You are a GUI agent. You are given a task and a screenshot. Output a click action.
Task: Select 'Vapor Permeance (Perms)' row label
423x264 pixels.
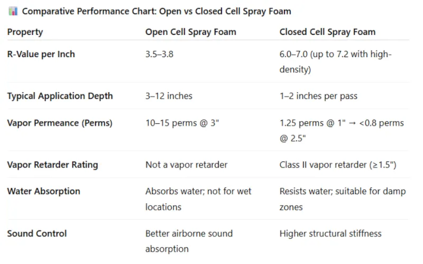pos(60,123)
